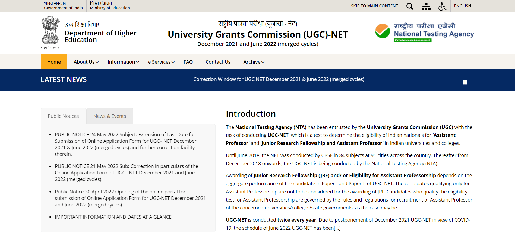
Task: Expand the About Us dropdown menu
Action: [86, 62]
